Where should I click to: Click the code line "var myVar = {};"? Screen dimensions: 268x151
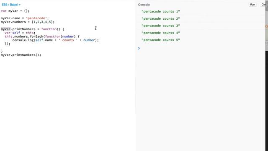[x=15, y=11]
